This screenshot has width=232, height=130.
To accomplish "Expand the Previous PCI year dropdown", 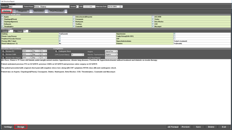I will tap(30, 51).
